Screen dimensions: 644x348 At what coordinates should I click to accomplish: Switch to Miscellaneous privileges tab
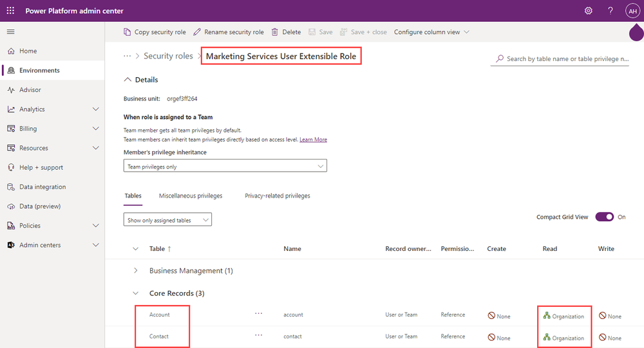pos(191,196)
